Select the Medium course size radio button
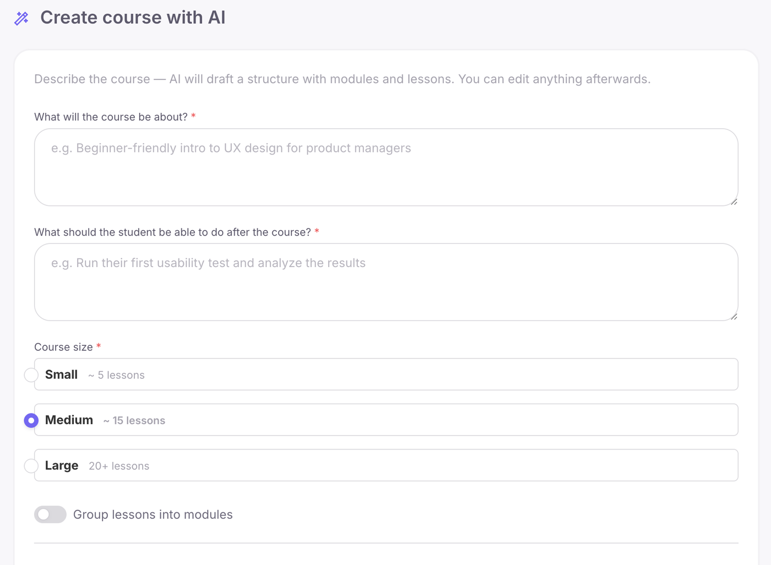This screenshot has height=565, width=771. point(31,421)
